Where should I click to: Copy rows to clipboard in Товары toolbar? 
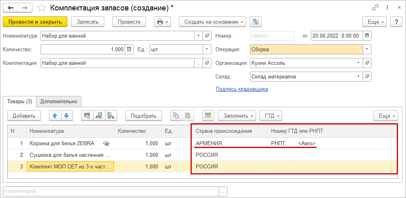pos(175,116)
